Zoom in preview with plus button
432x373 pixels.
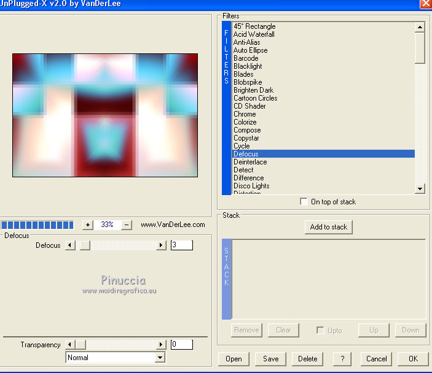click(x=88, y=225)
